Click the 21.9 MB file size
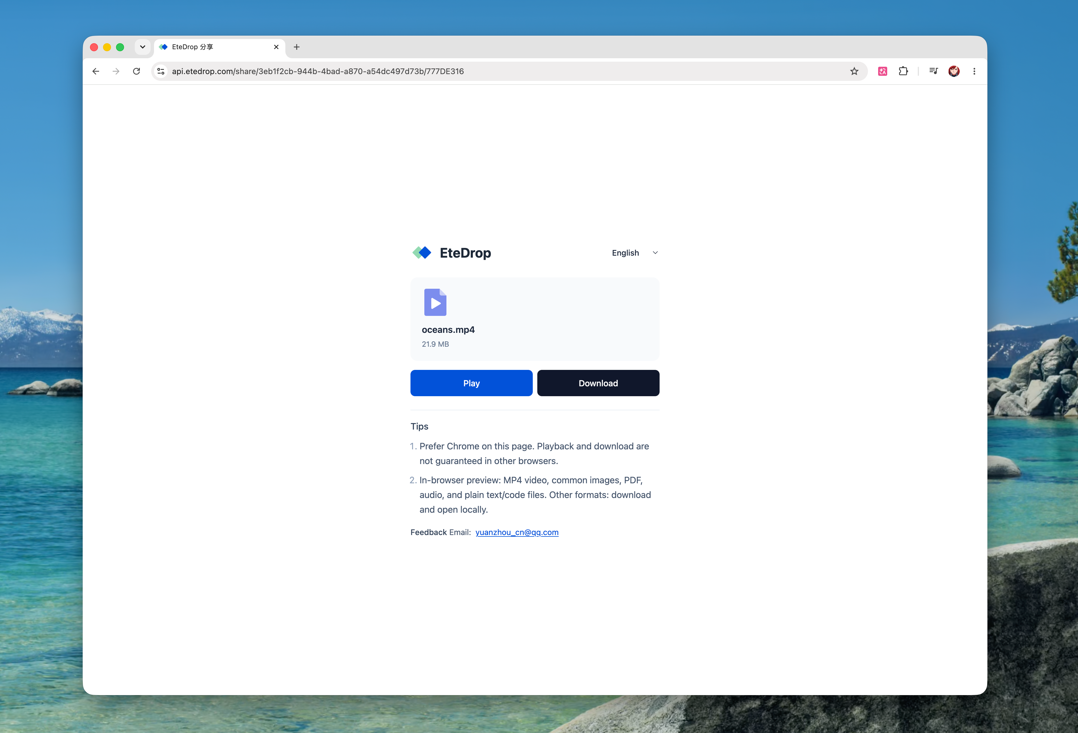1078x733 pixels. tap(435, 344)
